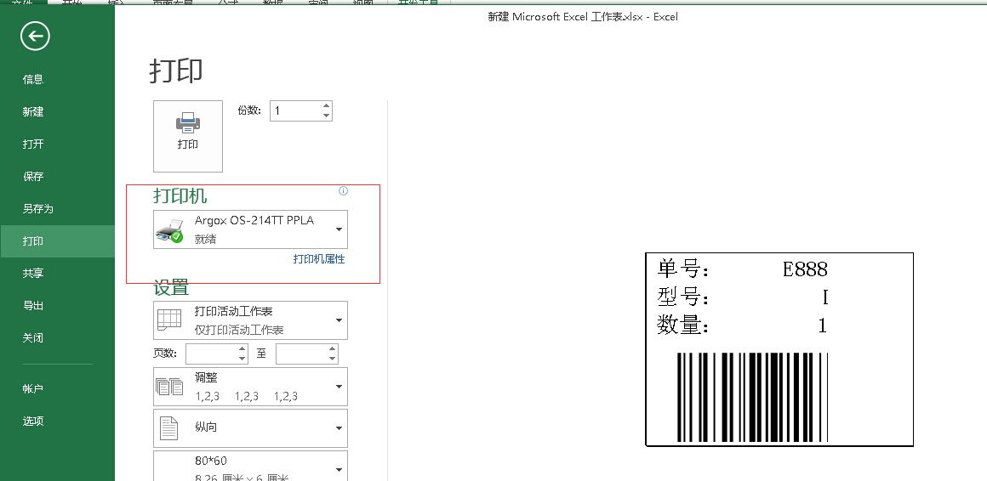Open the Share (共享) sidebar item

(33, 273)
